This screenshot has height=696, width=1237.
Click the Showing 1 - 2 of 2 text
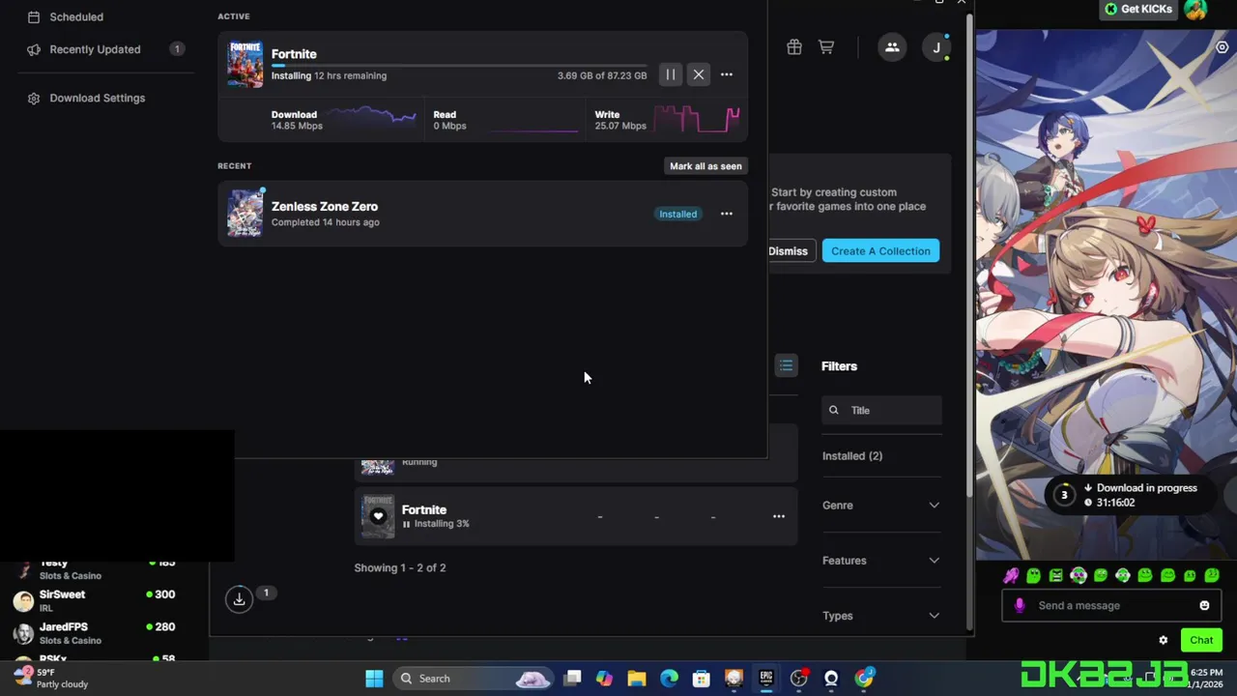click(400, 567)
